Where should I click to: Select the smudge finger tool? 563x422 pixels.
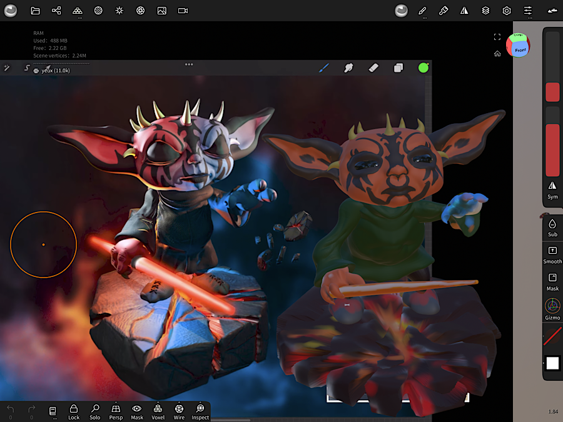point(348,68)
